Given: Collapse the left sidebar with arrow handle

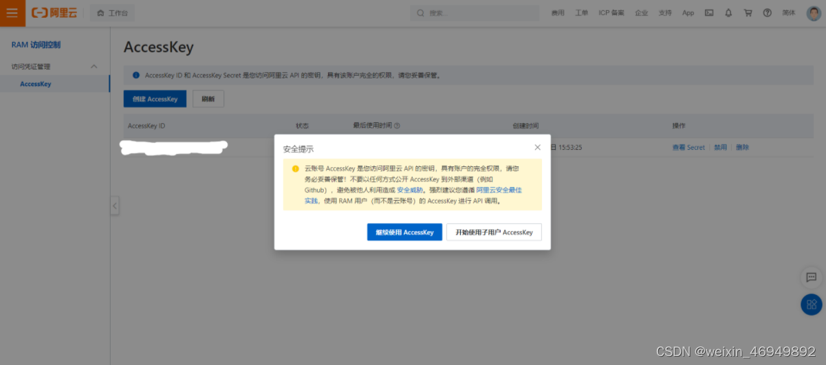Looking at the screenshot, I should pos(115,206).
